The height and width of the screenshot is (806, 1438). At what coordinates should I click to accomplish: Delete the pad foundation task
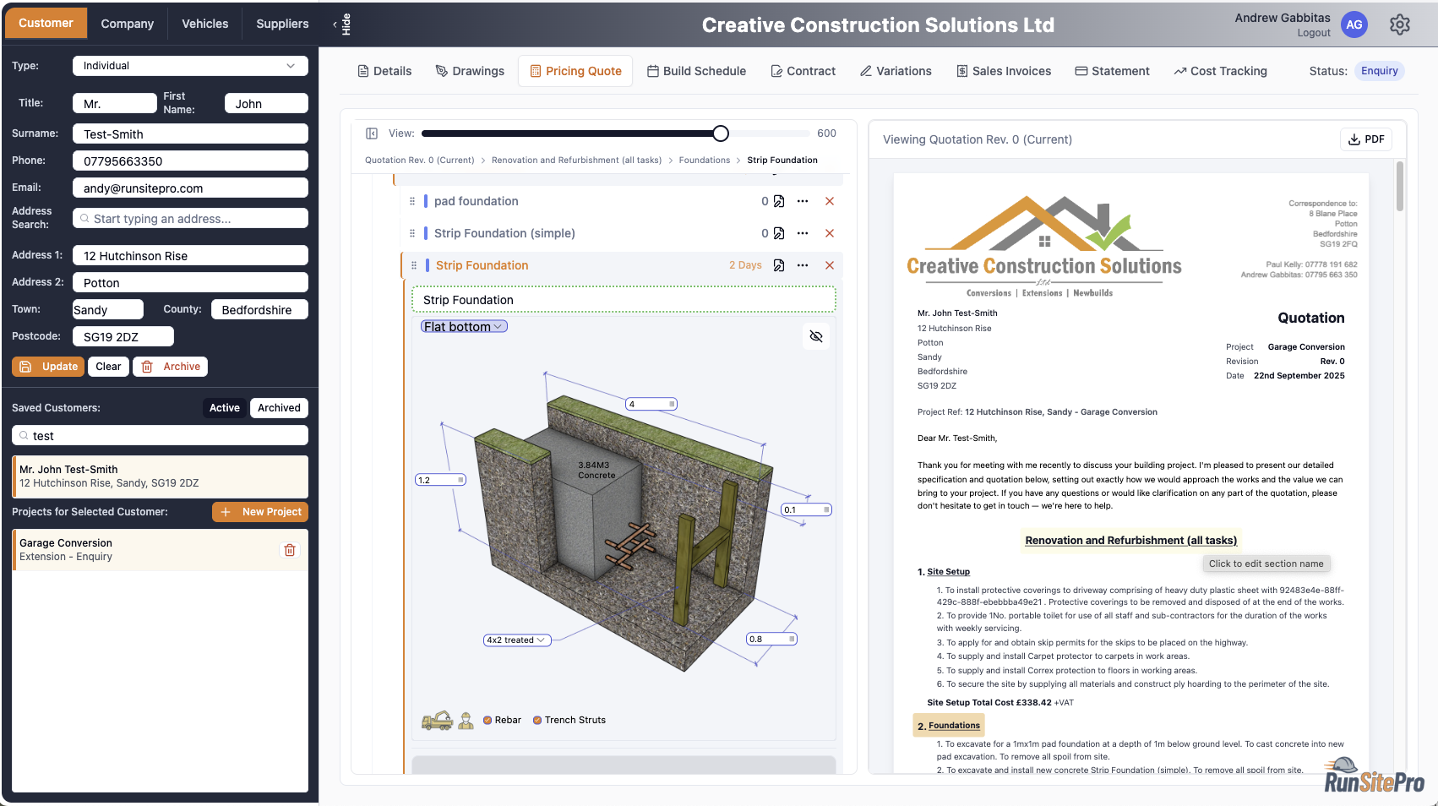830,201
